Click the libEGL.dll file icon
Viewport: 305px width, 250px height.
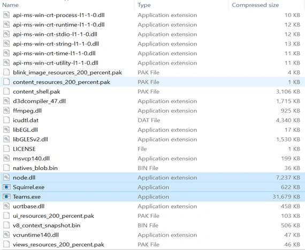6,130
